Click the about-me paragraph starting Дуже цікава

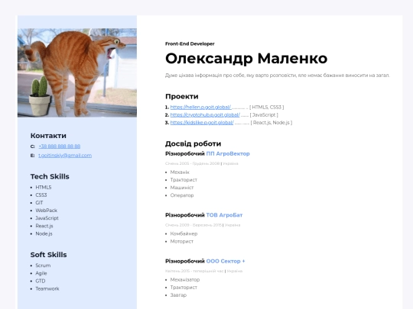pos(278,76)
